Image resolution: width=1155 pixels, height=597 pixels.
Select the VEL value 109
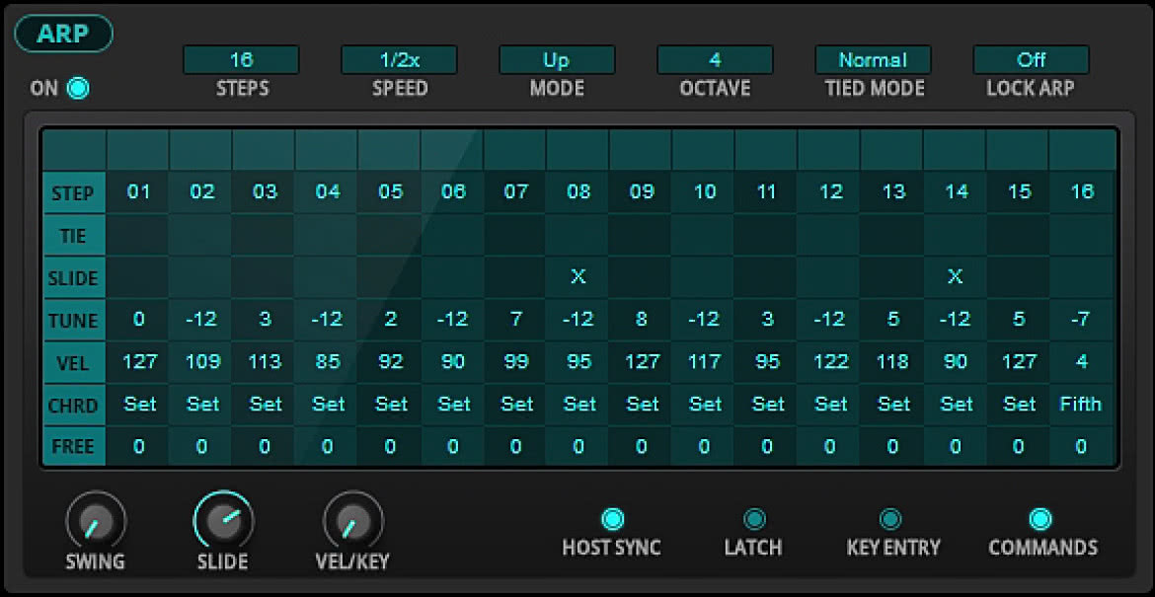coord(201,362)
